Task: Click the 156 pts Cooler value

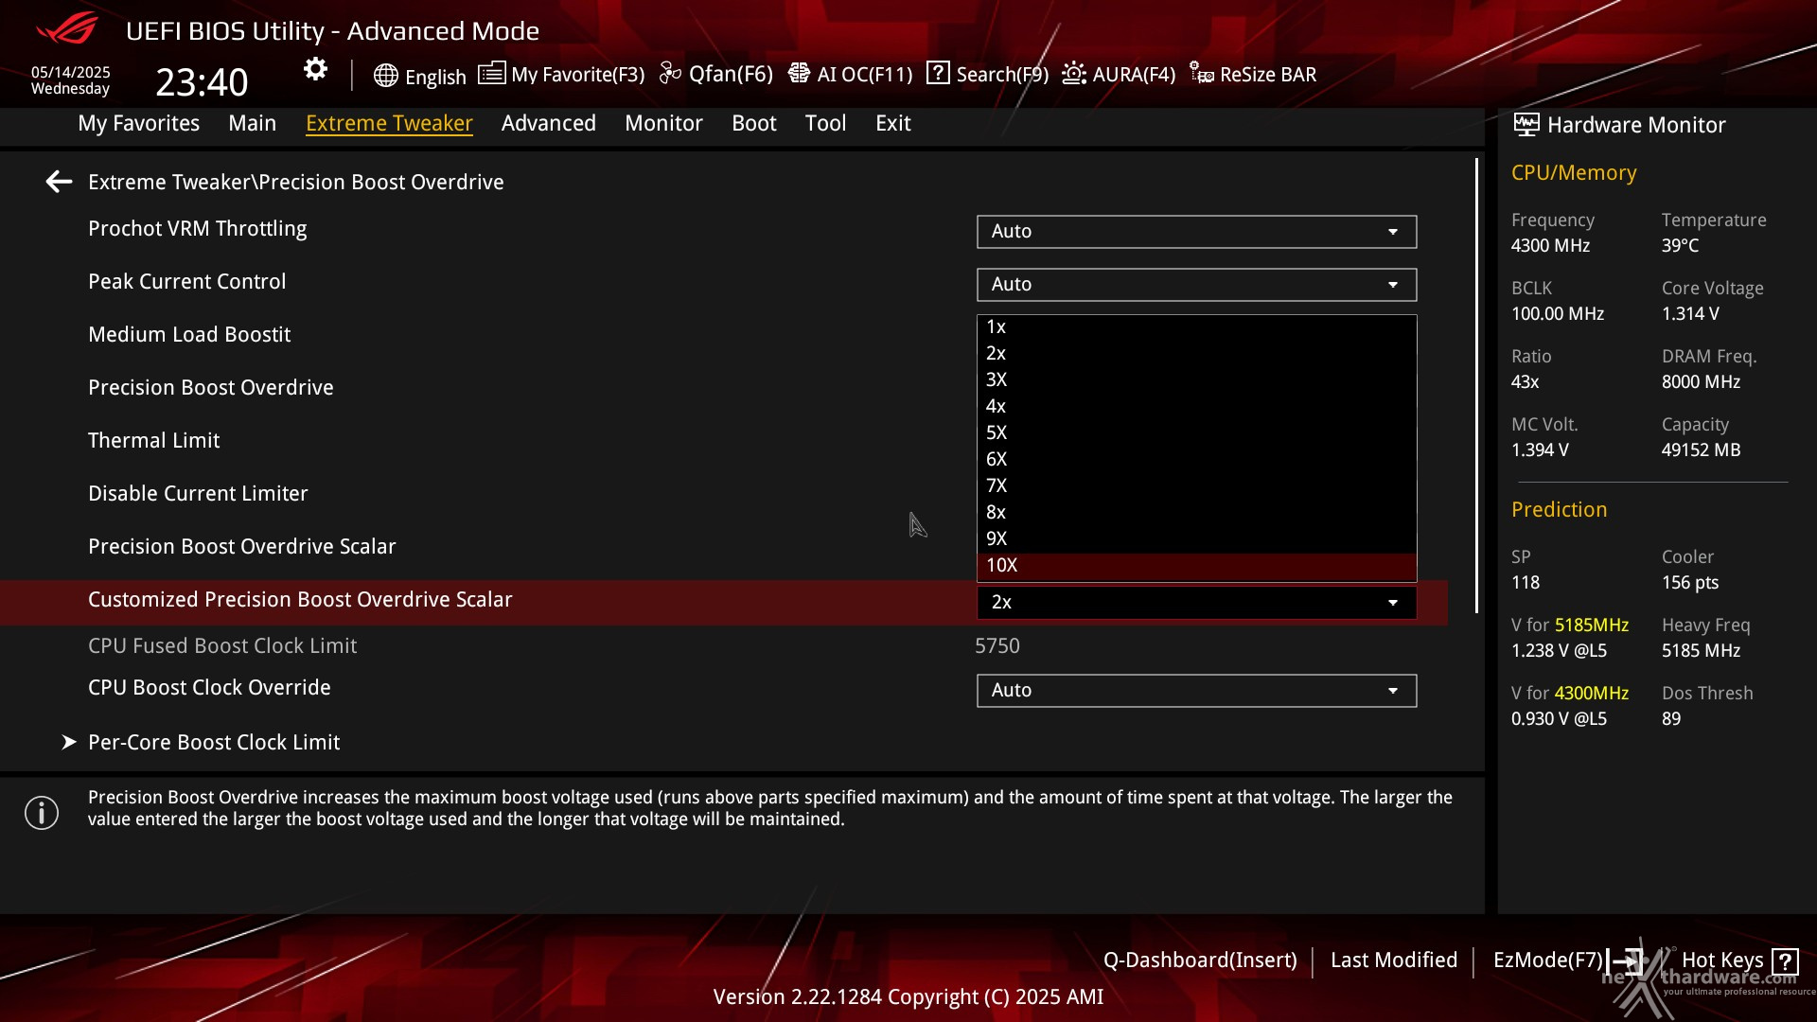Action: click(x=1690, y=583)
